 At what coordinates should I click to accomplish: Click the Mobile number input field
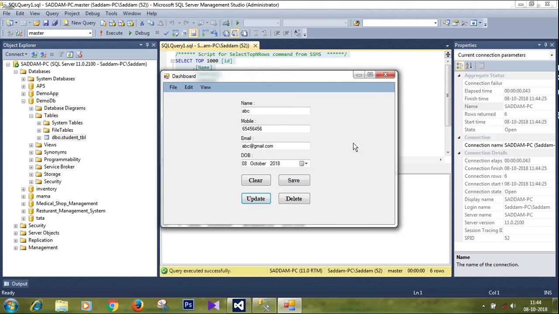[x=276, y=129]
